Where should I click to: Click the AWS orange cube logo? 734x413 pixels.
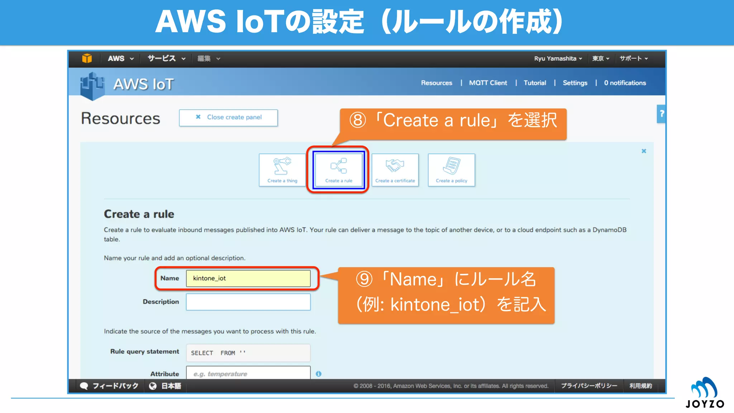(87, 58)
